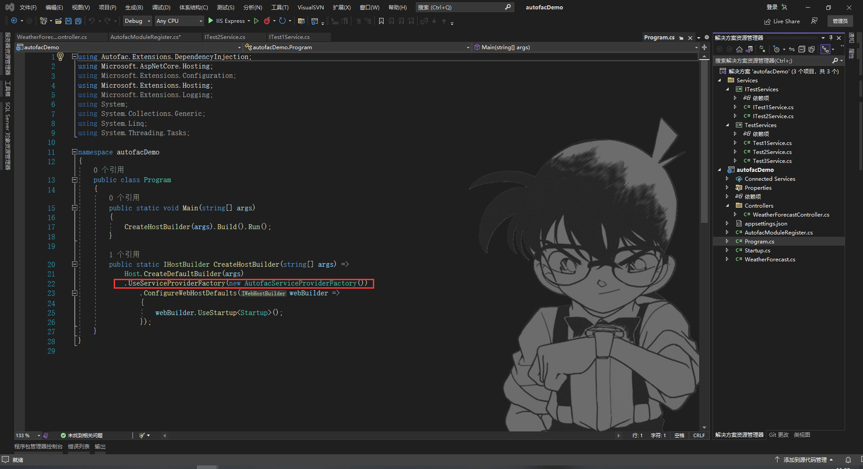The height and width of the screenshot is (469, 863).
Task: Click the gear icon beside the Program.cs tab
Action: click(707, 37)
